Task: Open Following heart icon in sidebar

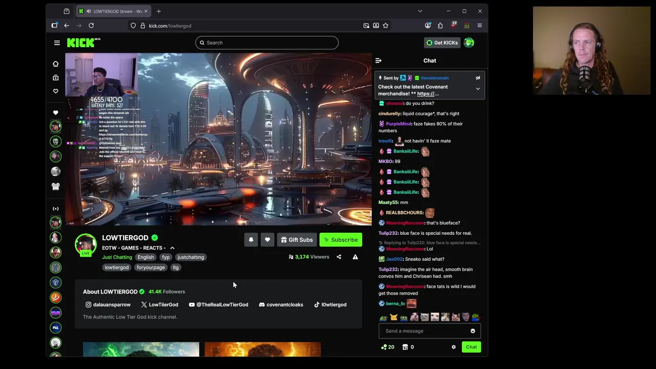Action: point(55,91)
